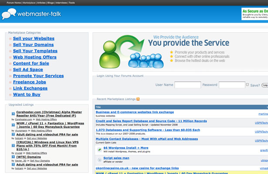Click the blue icon next to Corehoster.com listing

13,114
